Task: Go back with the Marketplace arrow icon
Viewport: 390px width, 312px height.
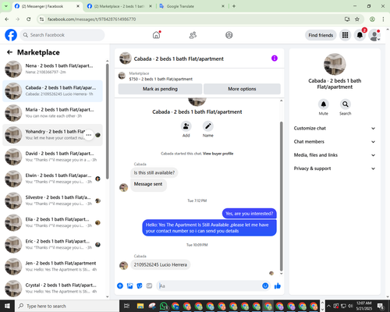Action: click(9, 52)
